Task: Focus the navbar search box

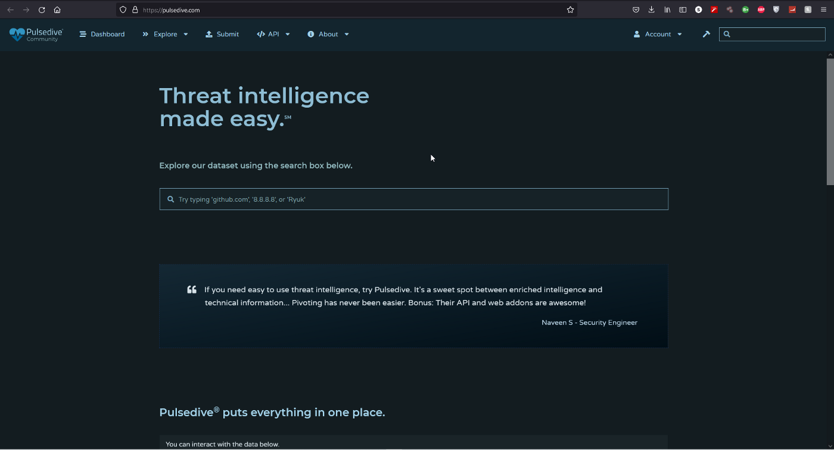Action: (x=772, y=34)
